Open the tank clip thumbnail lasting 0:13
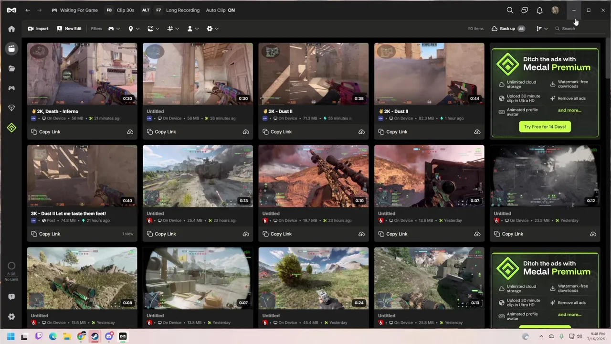This screenshot has width=611, height=344. (198, 176)
